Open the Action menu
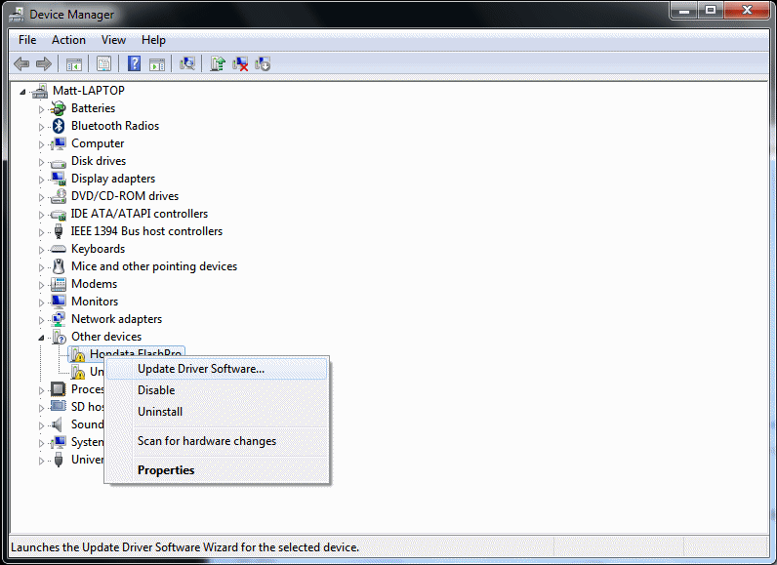777x565 pixels. point(68,40)
